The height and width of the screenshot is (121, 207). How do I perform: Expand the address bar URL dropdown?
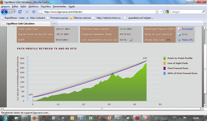click(x=161, y=12)
